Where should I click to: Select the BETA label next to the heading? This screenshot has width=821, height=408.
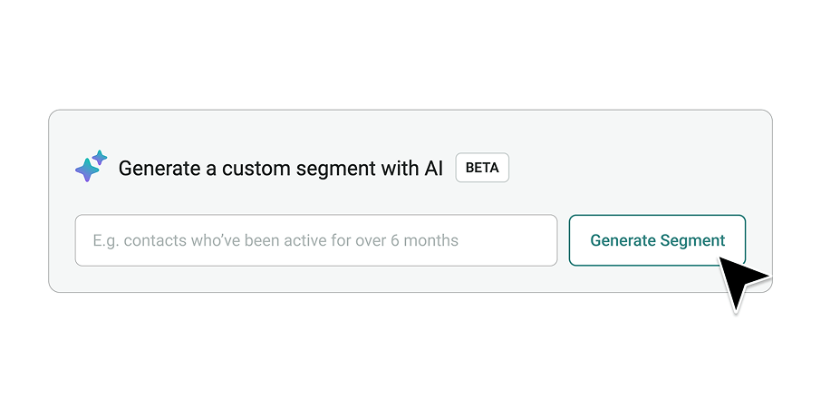tap(482, 168)
